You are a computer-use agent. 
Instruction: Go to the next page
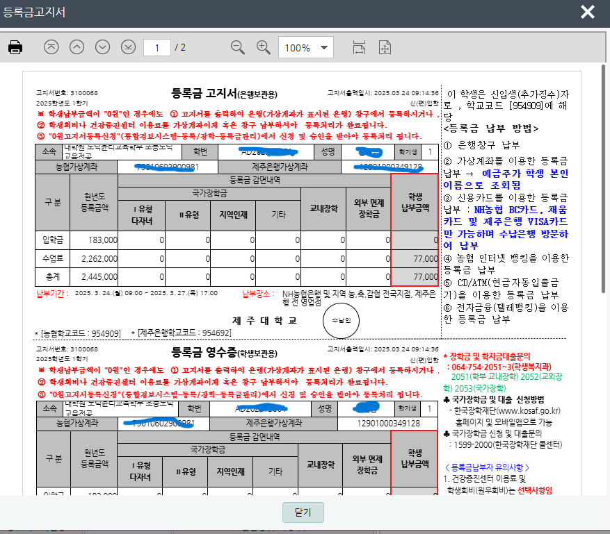coord(102,48)
